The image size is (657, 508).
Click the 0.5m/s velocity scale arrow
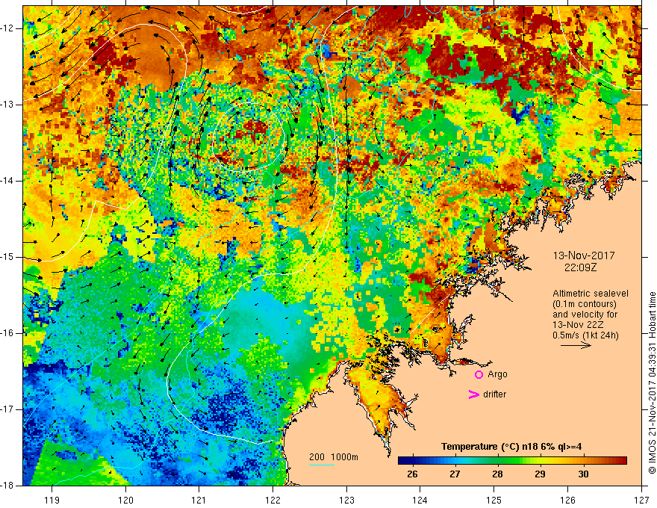click(576, 345)
